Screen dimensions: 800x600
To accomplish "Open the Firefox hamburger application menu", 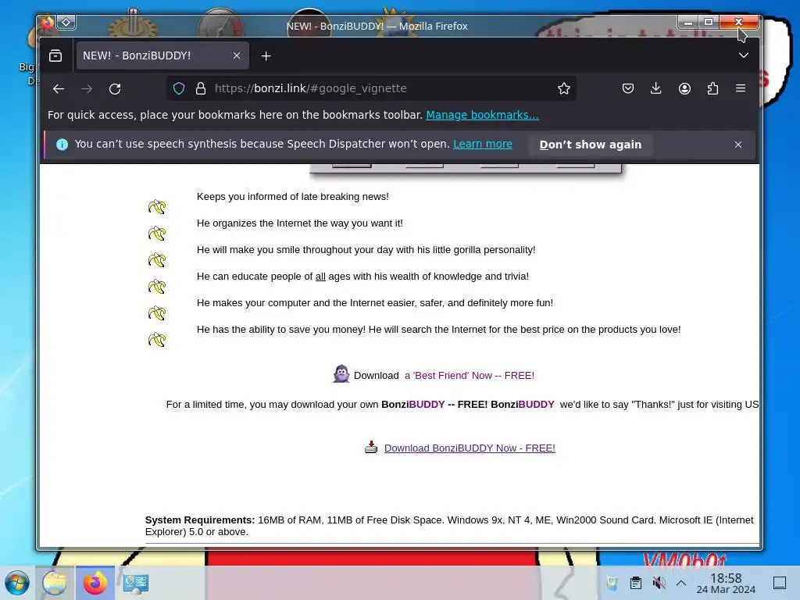I will pyautogui.click(x=741, y=89).
